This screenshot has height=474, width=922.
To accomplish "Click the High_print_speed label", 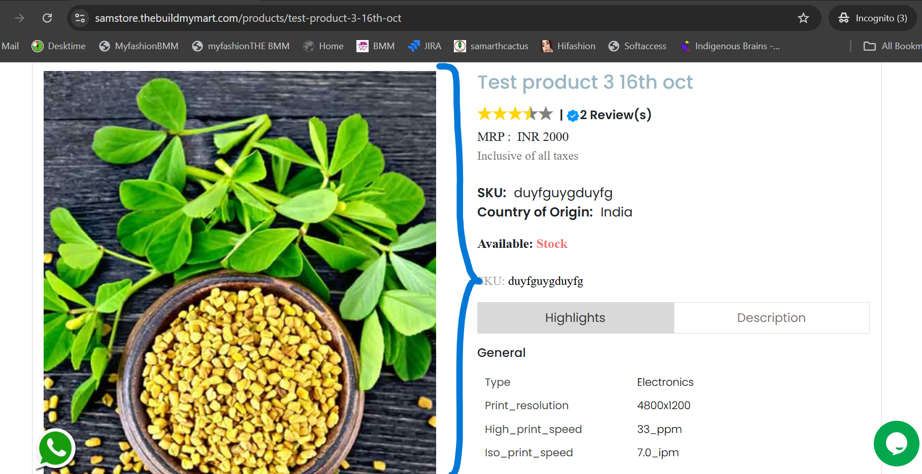I will (x=533, y=429).
